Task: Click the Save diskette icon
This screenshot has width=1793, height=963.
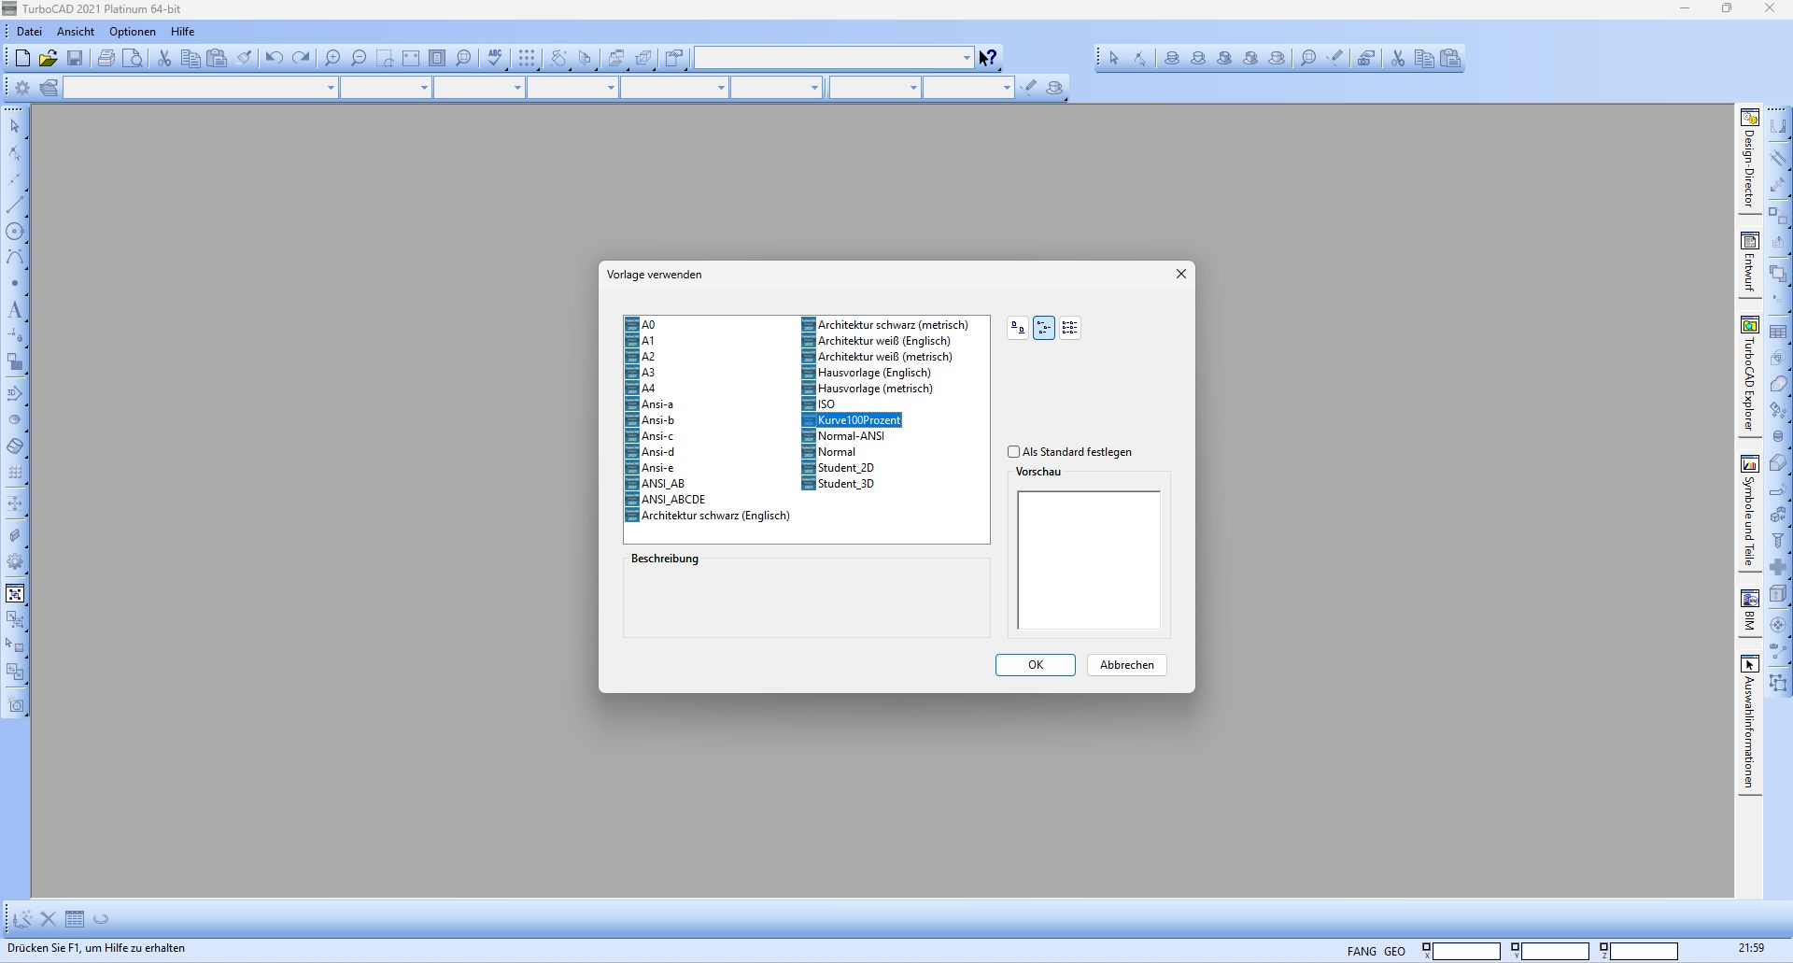Action: coord(75,58)
